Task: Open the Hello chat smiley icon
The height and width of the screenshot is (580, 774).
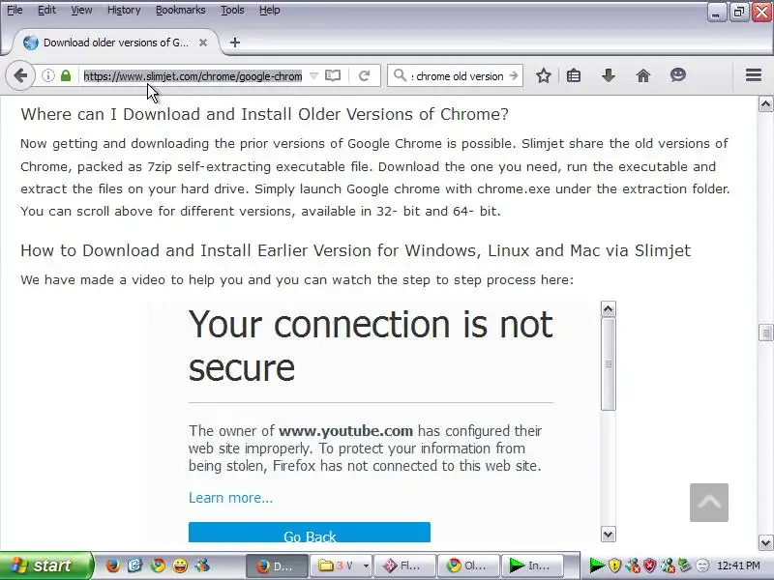Action: [678, 75]
